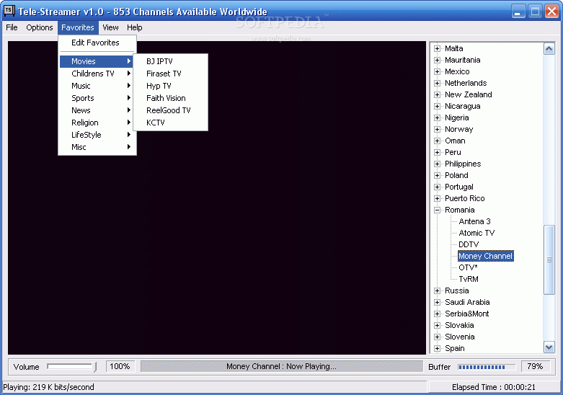
Task: Click the Tele-Streamer title bar app icon
Action: click(9, 11)
